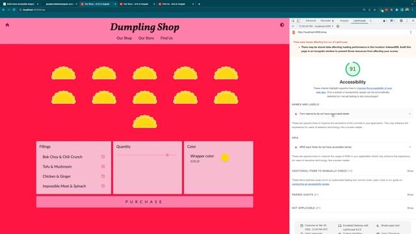The image size is (416, 234).
Task: Open conducting an accessibility review link
Action: pyautogui.click(x=311, y=184)
